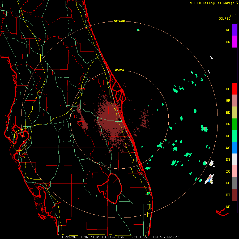Click the BD legend label
The height and width of the screenshot is (239, 239).
(x=228, y=113)
